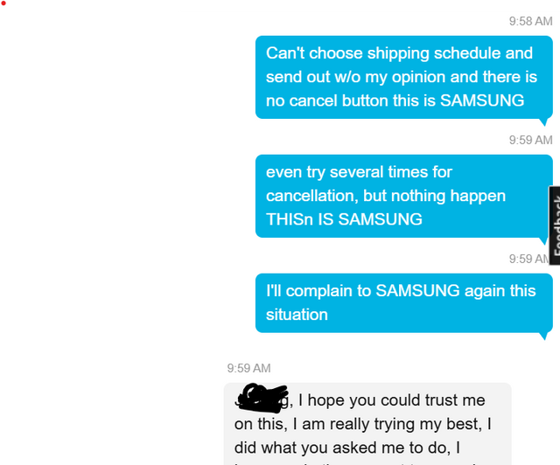The height and width of the screenshot is (465, 560).
Task: Click the 9:59 AM timestamp above third blue message
Action: click(x=529, y=259)
